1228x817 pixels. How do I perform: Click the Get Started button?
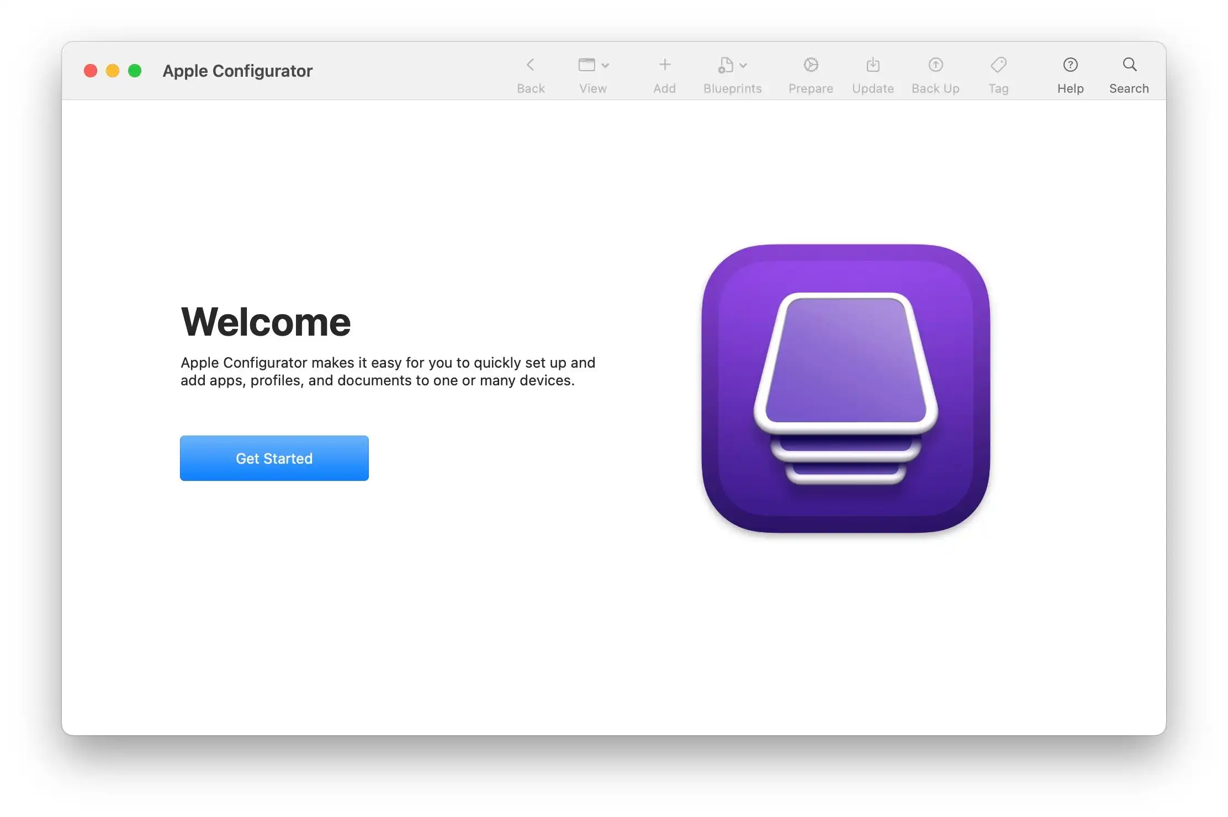pos(274,458)
